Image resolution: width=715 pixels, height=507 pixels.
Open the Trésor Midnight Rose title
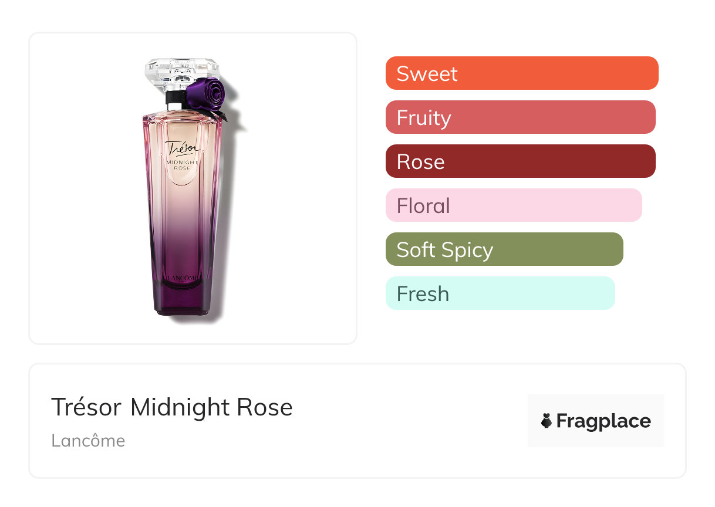(x=172, y=407)
